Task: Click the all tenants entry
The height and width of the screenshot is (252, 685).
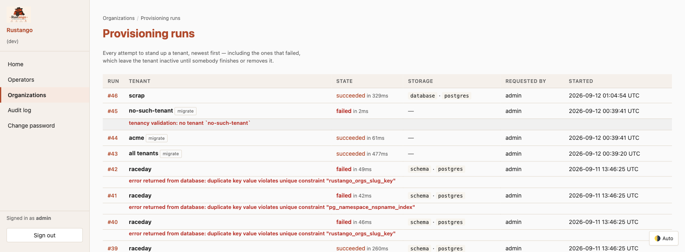Action: click(x=144, y=153)
